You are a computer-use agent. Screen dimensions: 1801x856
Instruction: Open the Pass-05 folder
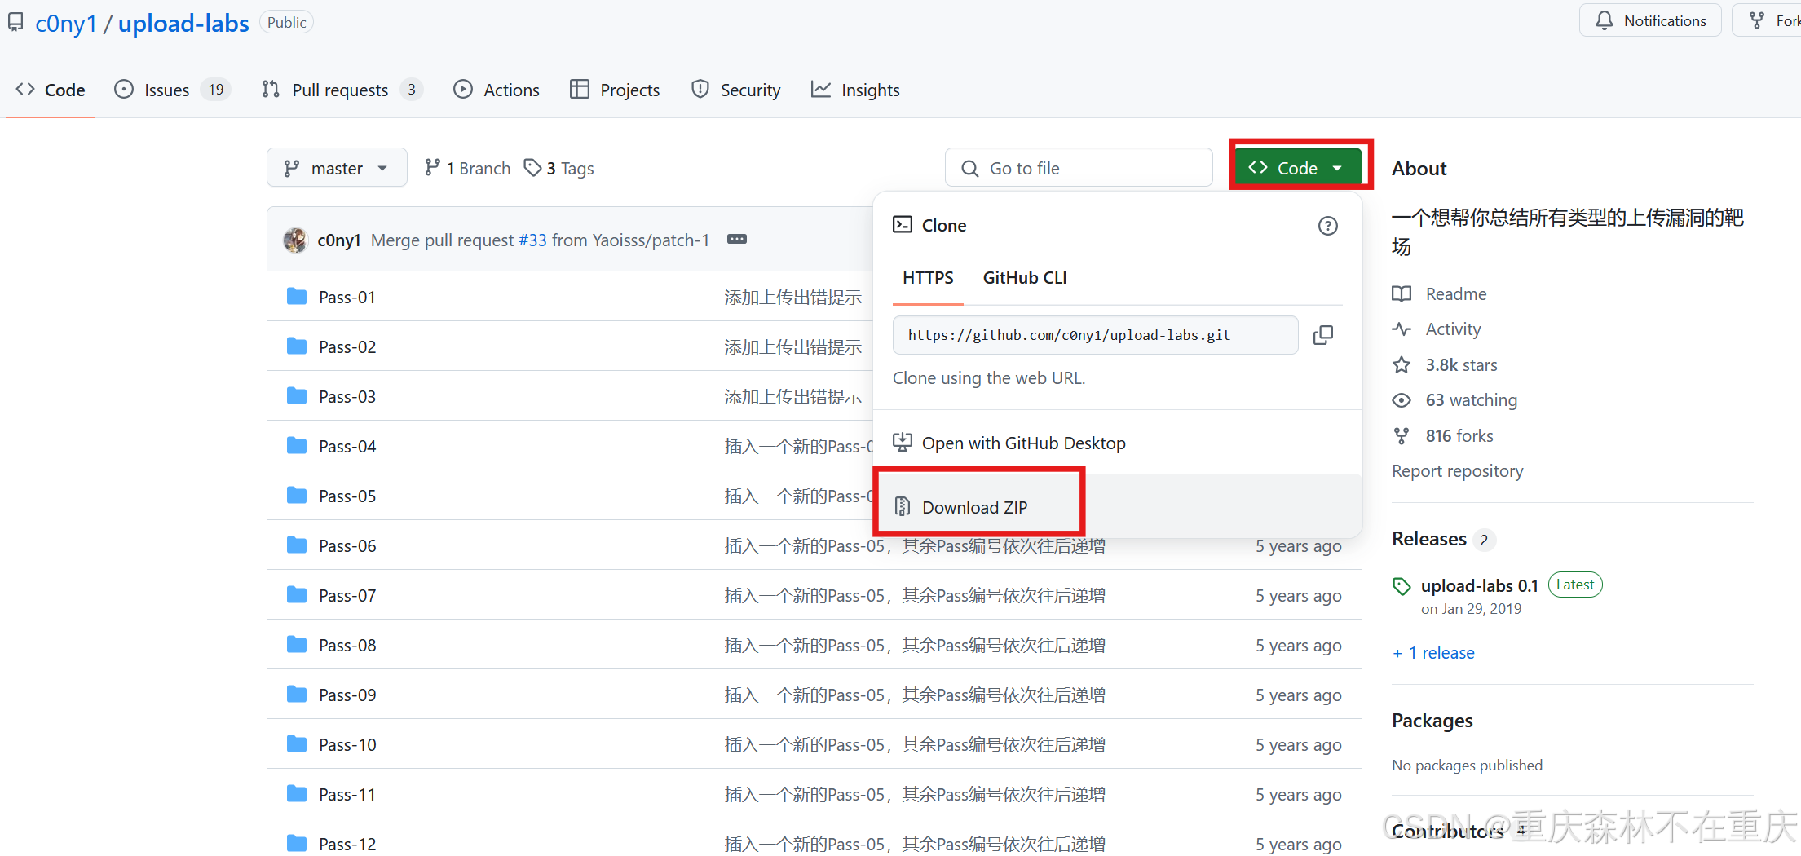click(x=347, y=496)
